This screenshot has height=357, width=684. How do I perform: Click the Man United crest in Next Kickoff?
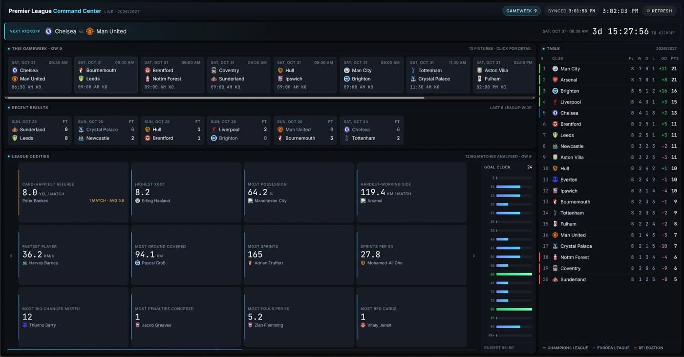(x=90, y=31)
